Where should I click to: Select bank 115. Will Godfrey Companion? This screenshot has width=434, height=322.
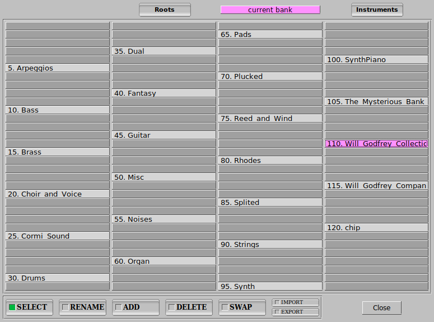coord(376,186)
